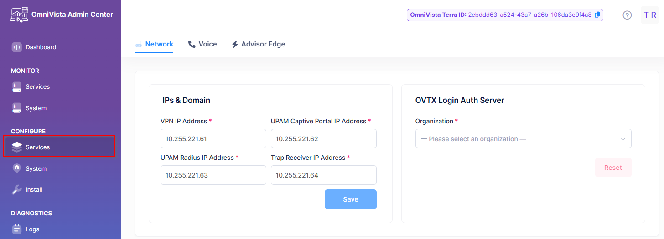Click the Reset button
The width and height of the screenshot is (664, 239).
click(613, 168)
